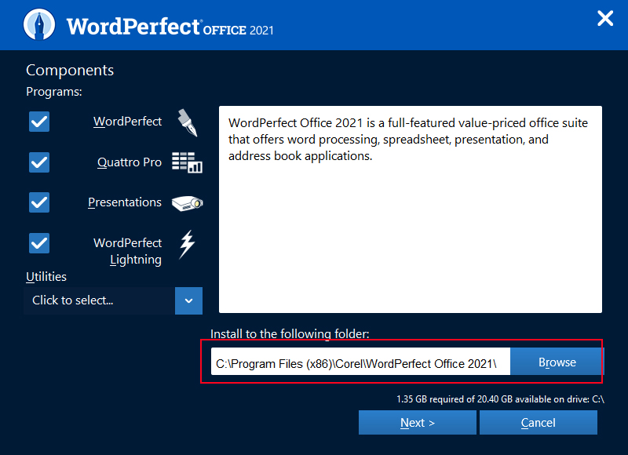628x455 pixels.
Task: Select the WordPerfect program label
Action: click(x=127, y=122)
